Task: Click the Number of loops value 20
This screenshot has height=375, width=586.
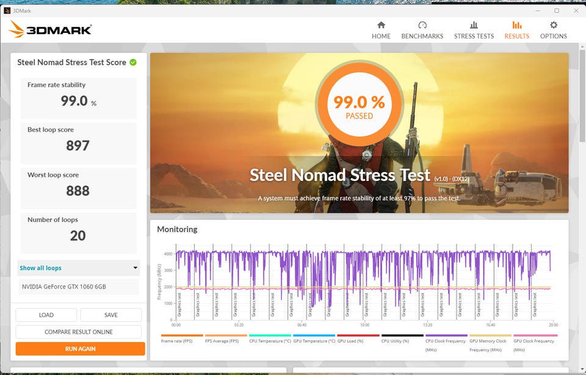Action: [x=78, y=236]
